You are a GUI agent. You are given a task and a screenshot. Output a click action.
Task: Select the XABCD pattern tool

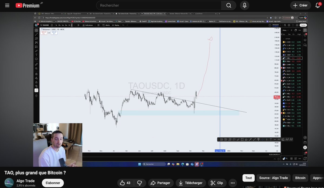pos(36,42)
